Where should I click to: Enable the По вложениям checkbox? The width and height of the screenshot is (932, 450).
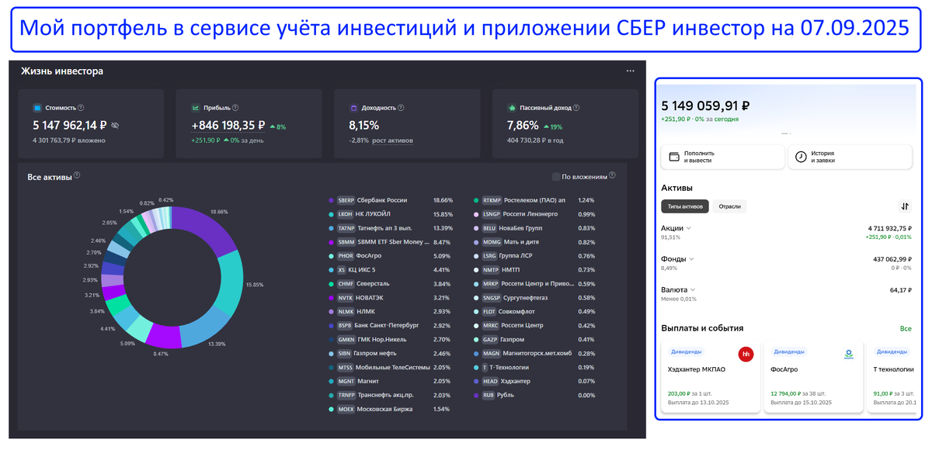555,176
